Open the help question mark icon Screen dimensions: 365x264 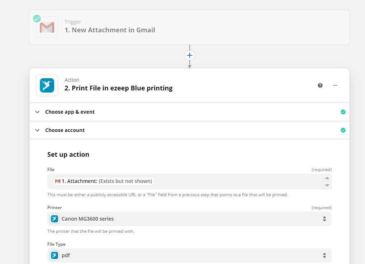point(320,85)
